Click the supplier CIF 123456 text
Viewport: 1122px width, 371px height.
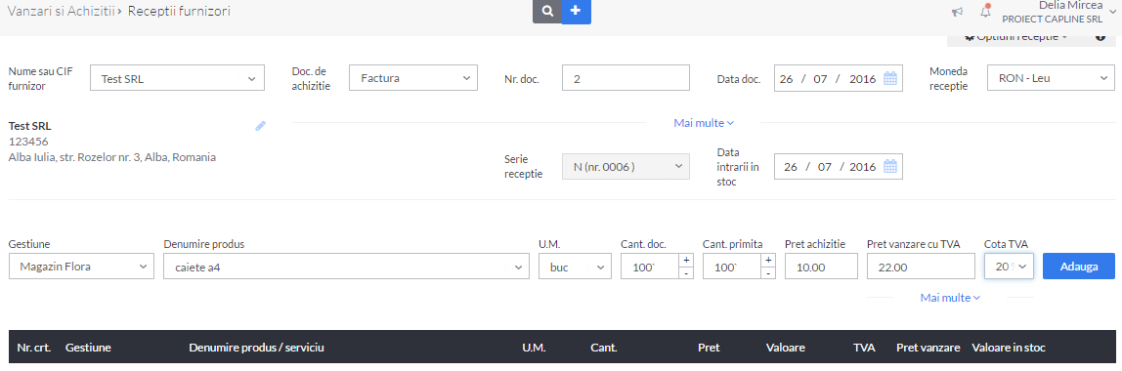[28, 142]
